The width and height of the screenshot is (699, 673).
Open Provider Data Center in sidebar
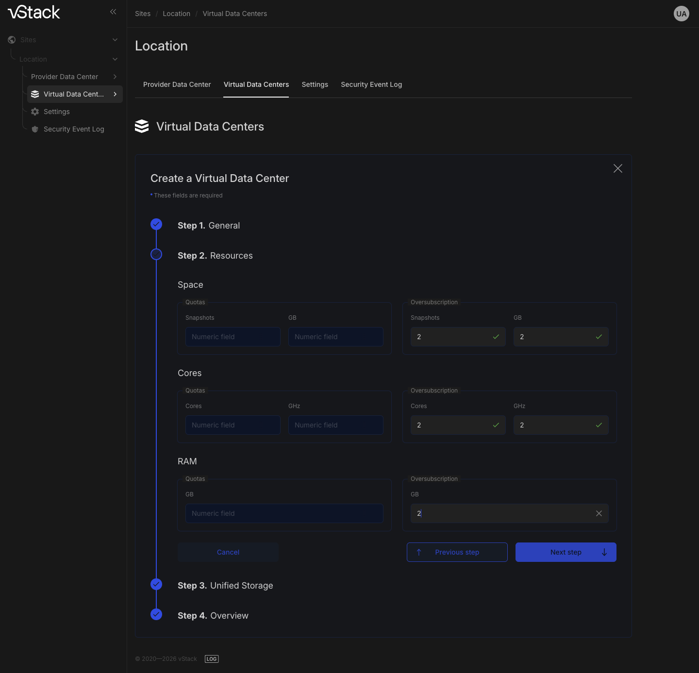65,77
